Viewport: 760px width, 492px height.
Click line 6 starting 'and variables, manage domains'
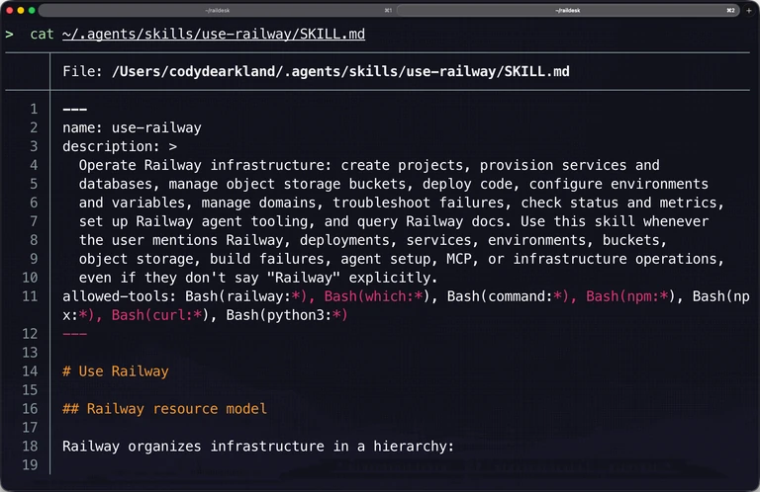coord(402,203)
